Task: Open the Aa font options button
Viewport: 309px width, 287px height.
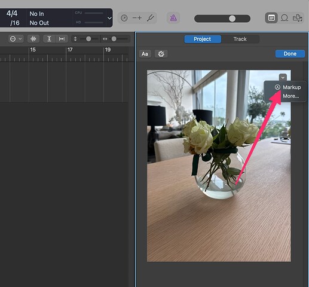Action: 145,54
